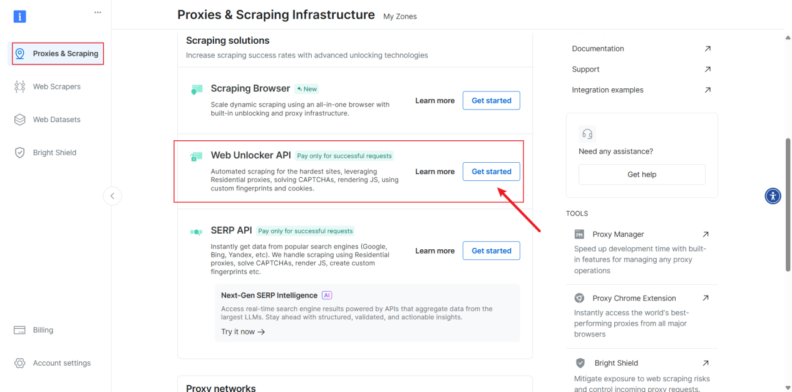Open the Documentation link

tap(598, 48)
